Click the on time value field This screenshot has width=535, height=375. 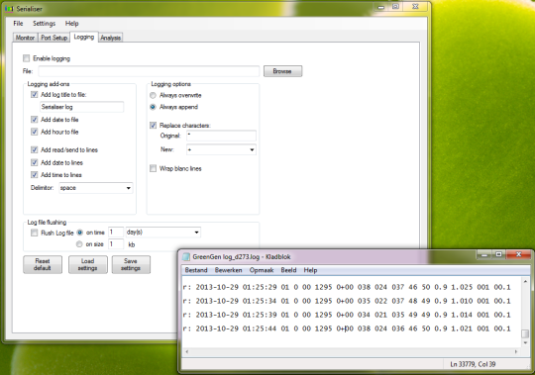click(x=116, y=233)
